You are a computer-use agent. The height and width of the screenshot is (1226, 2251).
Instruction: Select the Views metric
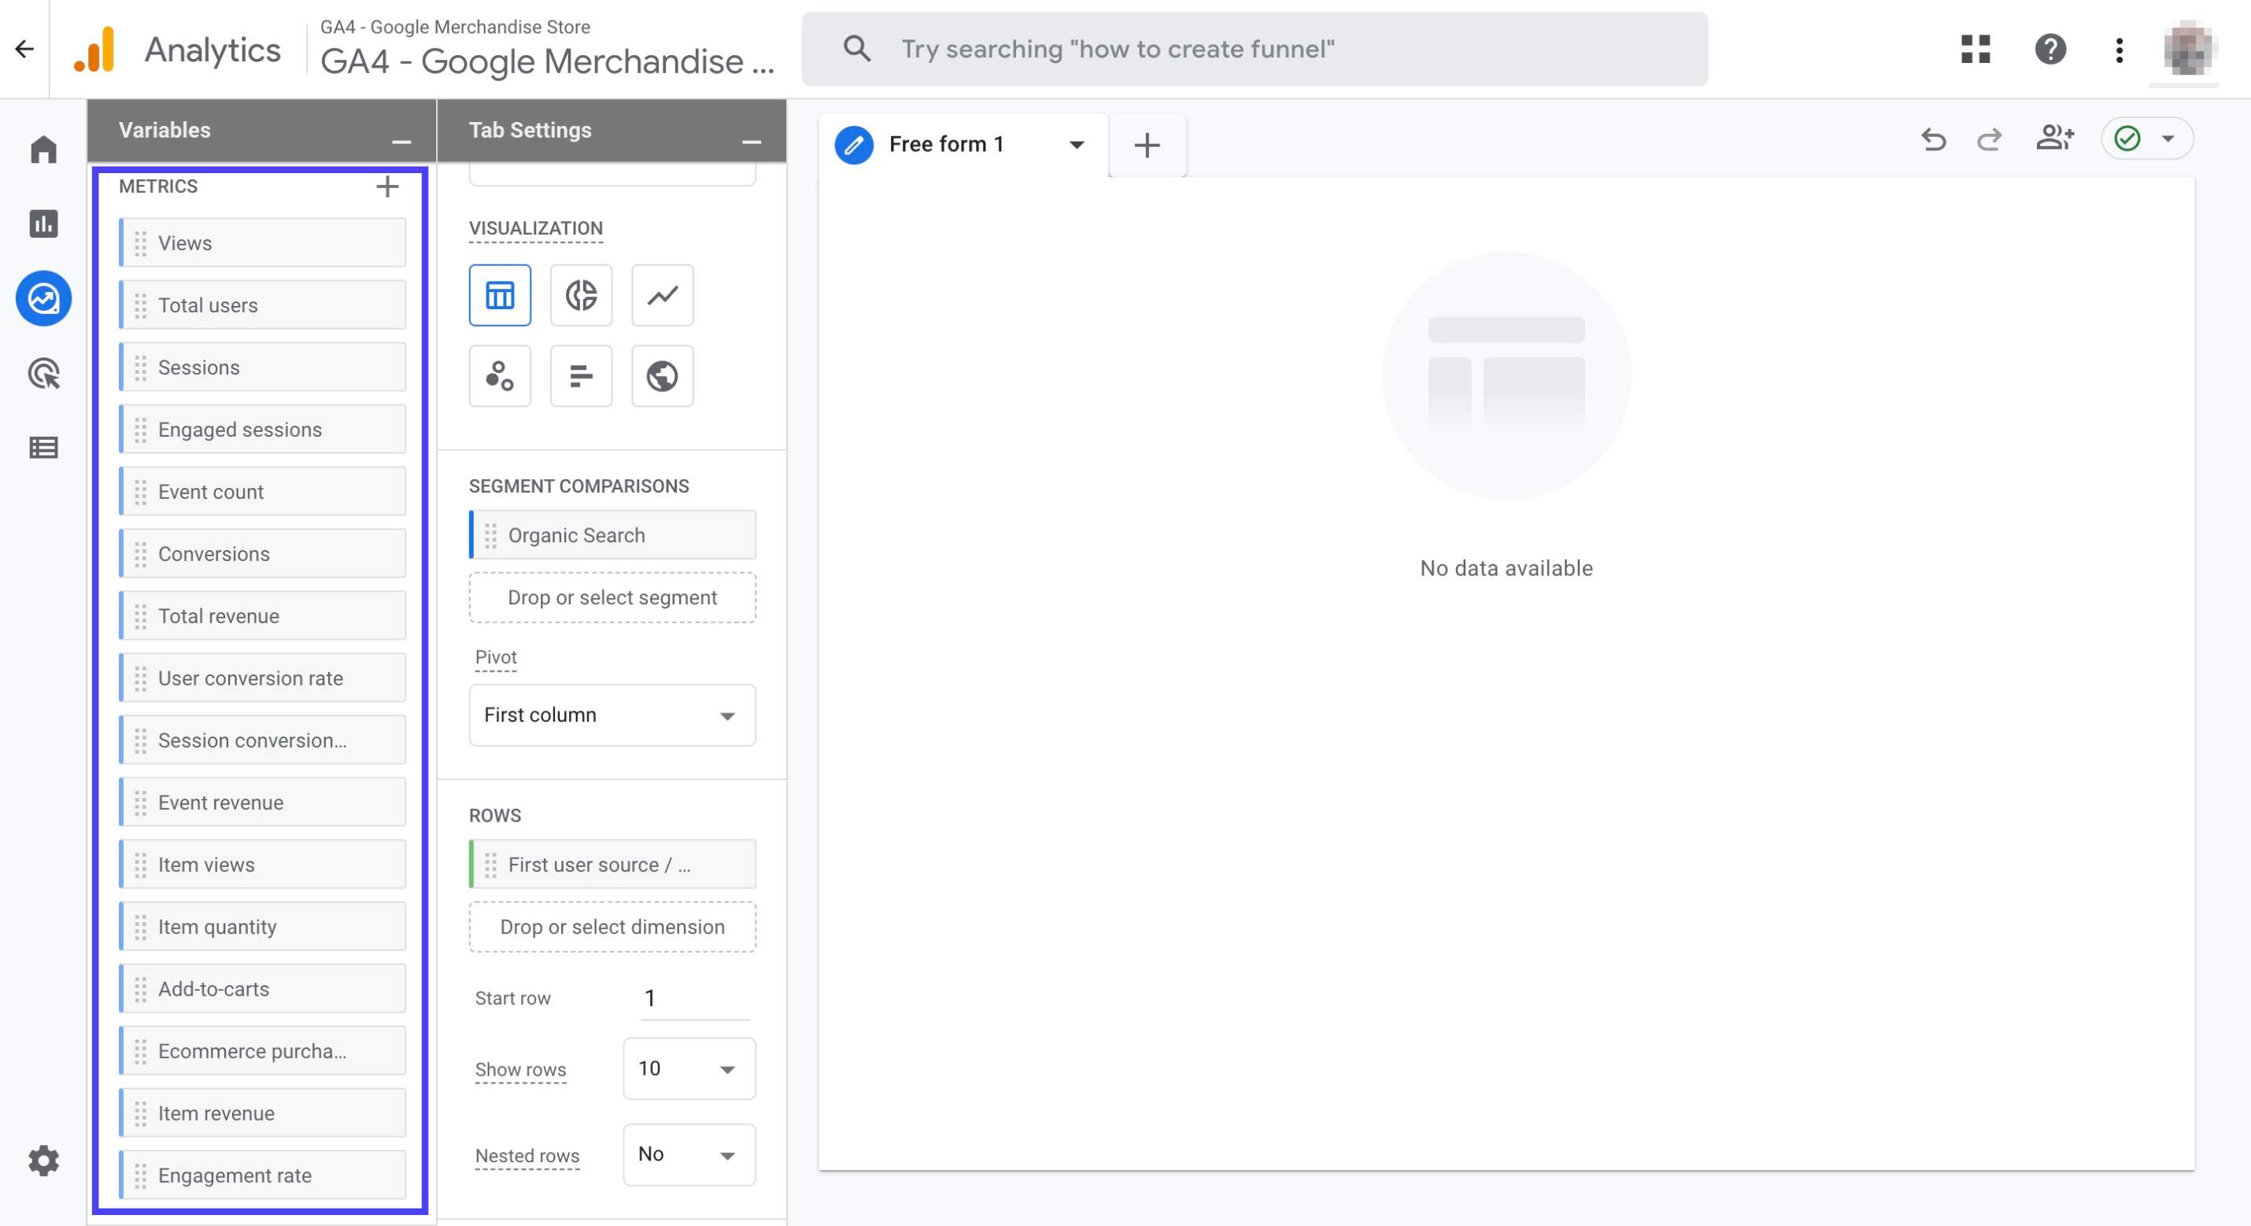pyautogui.click(x=262, y=243)
